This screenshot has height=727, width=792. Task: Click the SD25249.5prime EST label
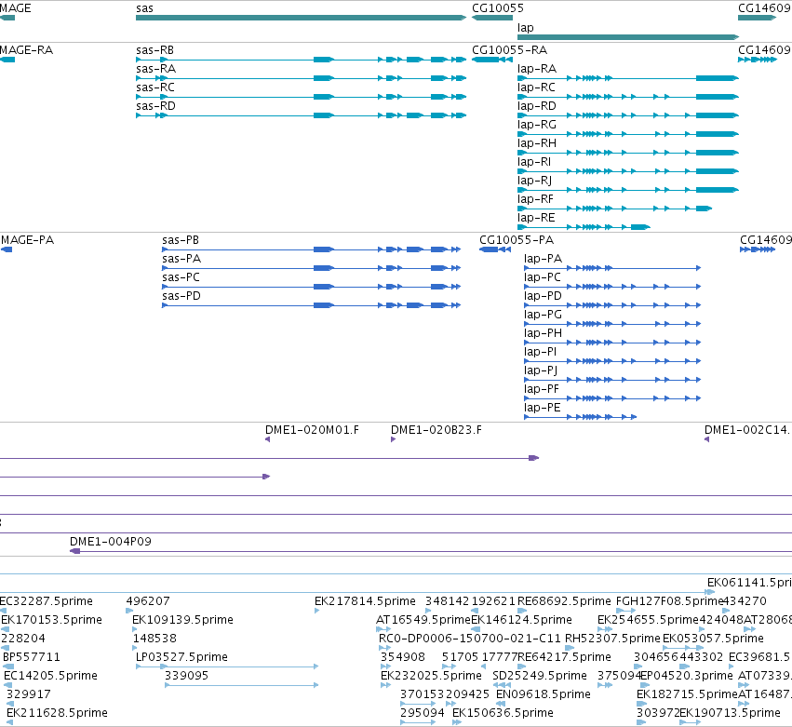(x=540, y=676)
